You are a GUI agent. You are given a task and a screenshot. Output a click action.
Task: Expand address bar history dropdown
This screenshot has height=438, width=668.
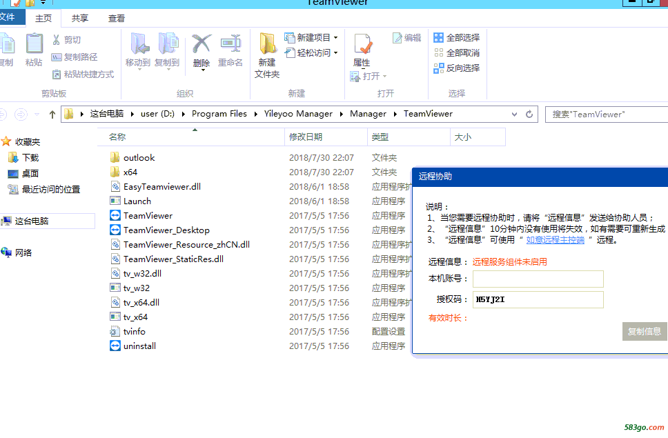tap(514, 114)
